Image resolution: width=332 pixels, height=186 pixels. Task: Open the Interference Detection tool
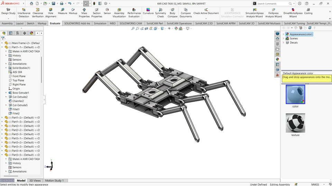point(24,13)
